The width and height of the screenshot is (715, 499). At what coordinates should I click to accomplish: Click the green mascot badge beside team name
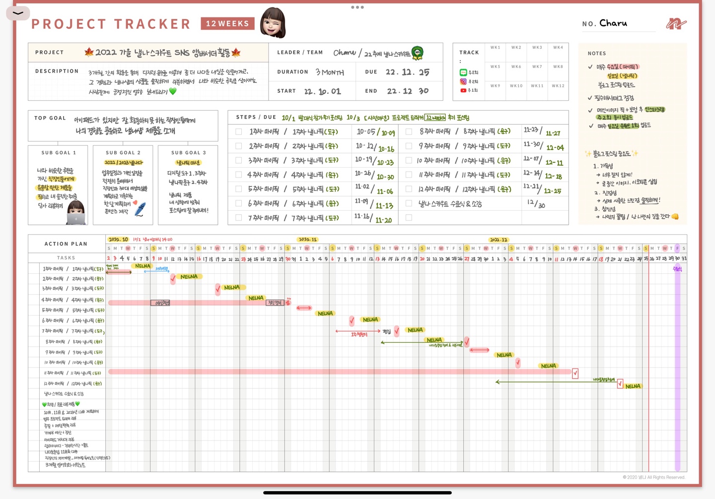tap(418, 53)
